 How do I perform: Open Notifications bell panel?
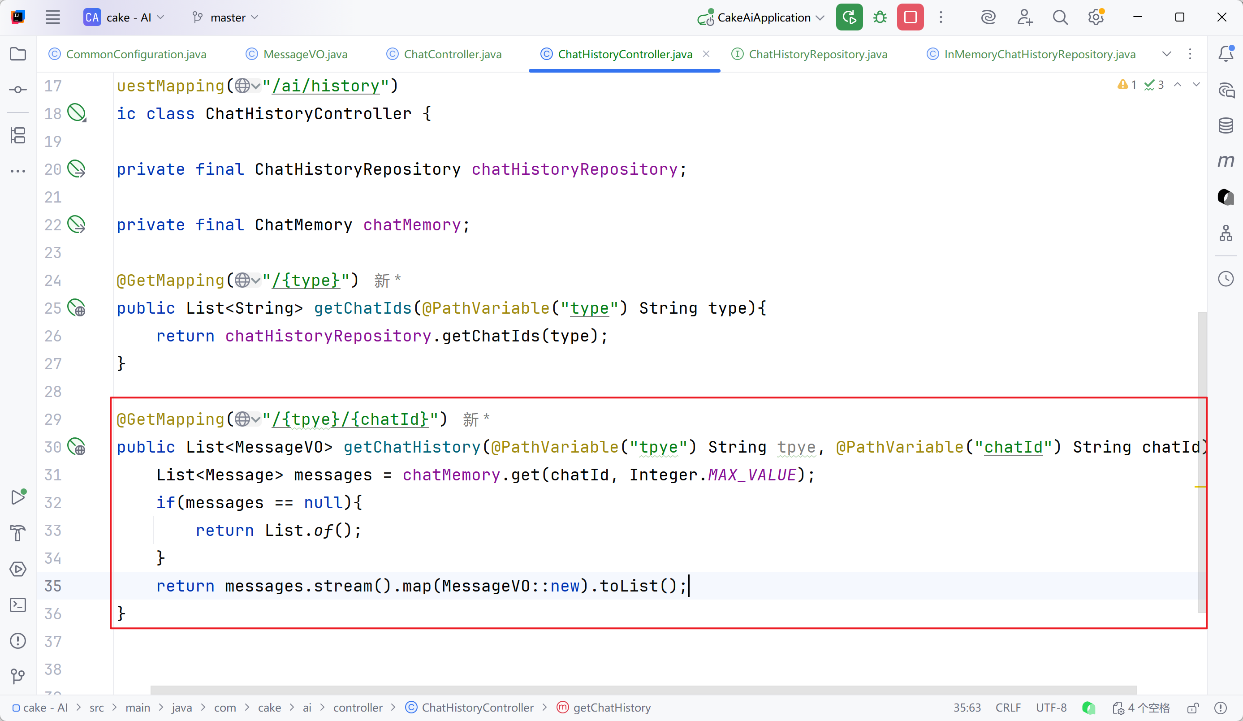tap(1226, 53)
